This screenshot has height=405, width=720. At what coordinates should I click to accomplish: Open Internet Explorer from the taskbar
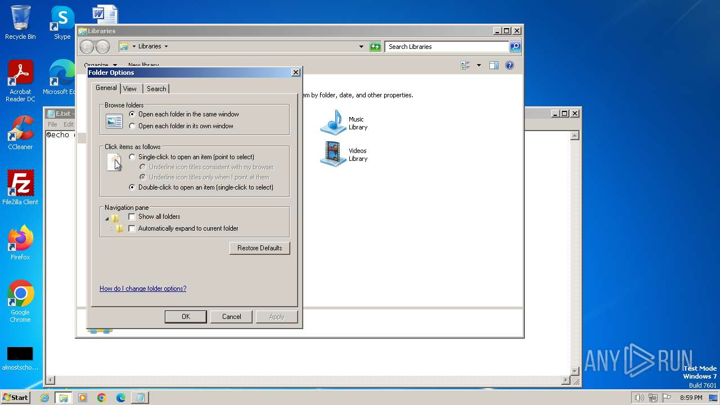click(x=44, y=398)
